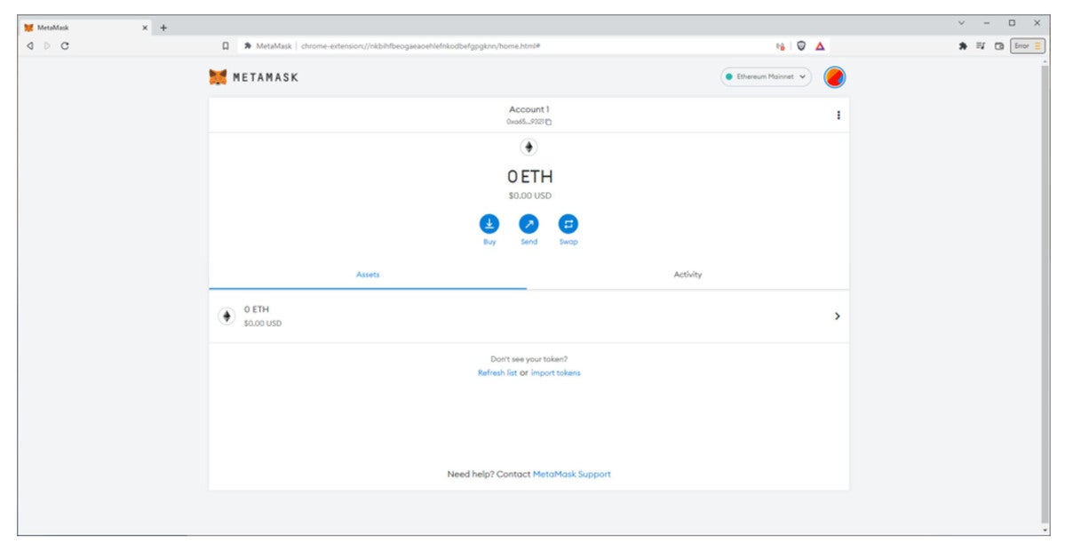Click the page vertical scrollbar
The height and width of the screenshot is (560, 1065).
coord(1045,296)
